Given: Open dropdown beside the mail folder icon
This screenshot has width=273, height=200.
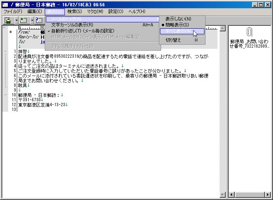Looking at the screenshot, I should 16,20.
